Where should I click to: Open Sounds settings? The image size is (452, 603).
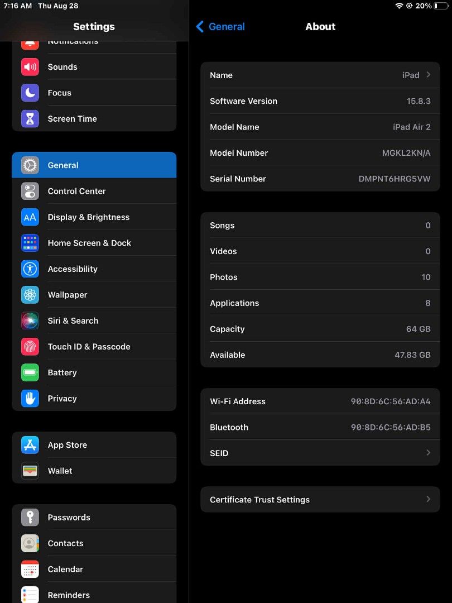coord(94,67)
